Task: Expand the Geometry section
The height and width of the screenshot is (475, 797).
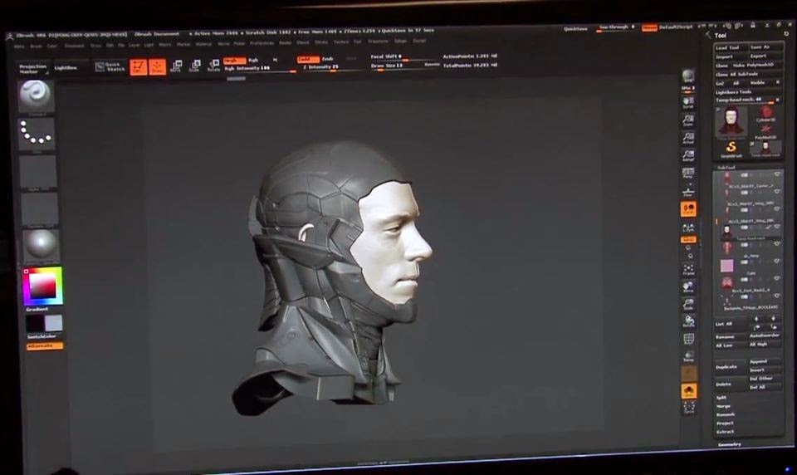Action: coord(730,444)
